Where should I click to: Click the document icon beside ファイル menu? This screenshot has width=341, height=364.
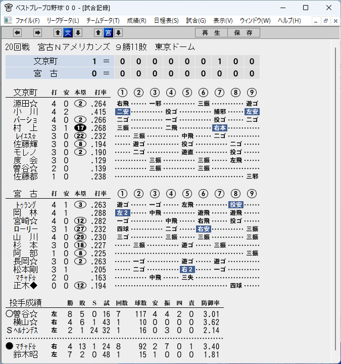click(8, 20)
